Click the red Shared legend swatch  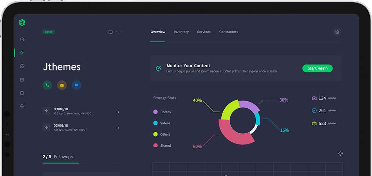[x=155, y=145]
